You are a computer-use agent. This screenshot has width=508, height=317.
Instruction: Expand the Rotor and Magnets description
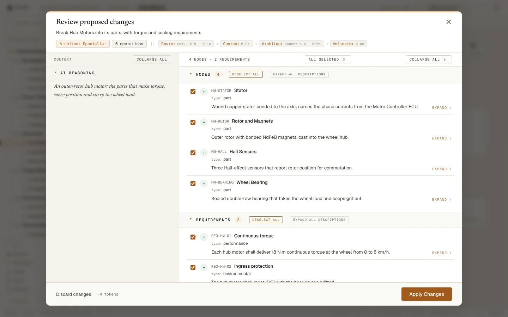point(442,138)
